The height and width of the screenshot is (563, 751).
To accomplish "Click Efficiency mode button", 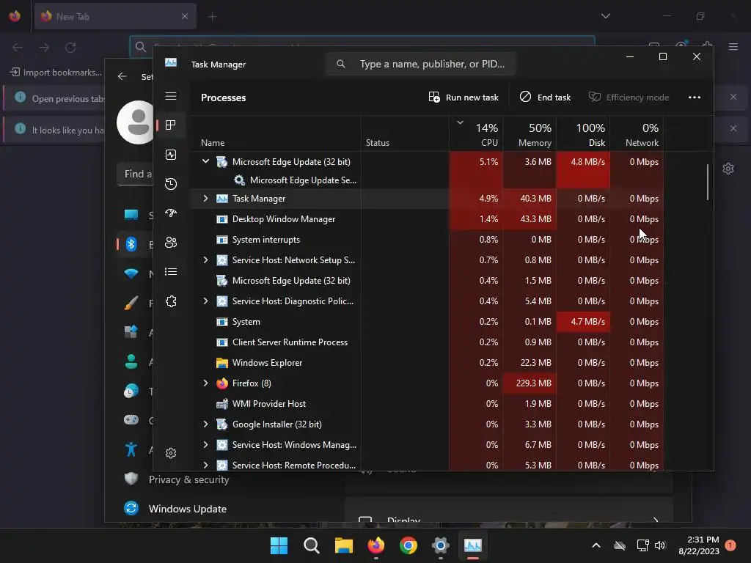I will point(629,97).
